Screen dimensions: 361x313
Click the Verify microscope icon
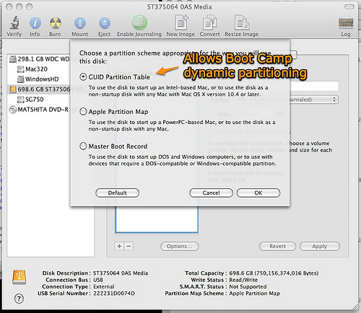coord(14,23)
